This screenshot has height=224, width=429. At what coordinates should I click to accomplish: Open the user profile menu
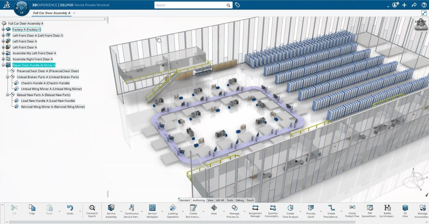[x=395, y=5]
